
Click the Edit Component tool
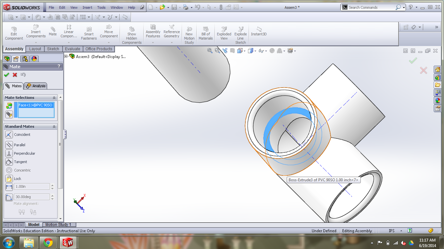coord(14,33)
